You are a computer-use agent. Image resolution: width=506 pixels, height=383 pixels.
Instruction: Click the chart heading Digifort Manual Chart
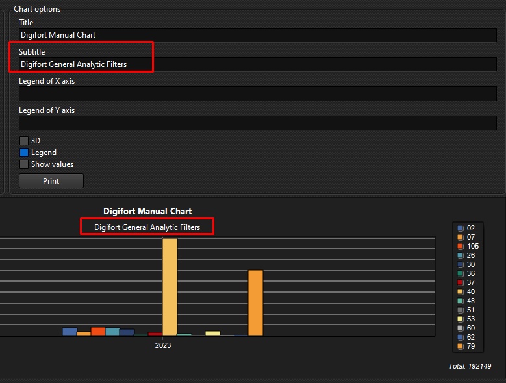[147, 211]
